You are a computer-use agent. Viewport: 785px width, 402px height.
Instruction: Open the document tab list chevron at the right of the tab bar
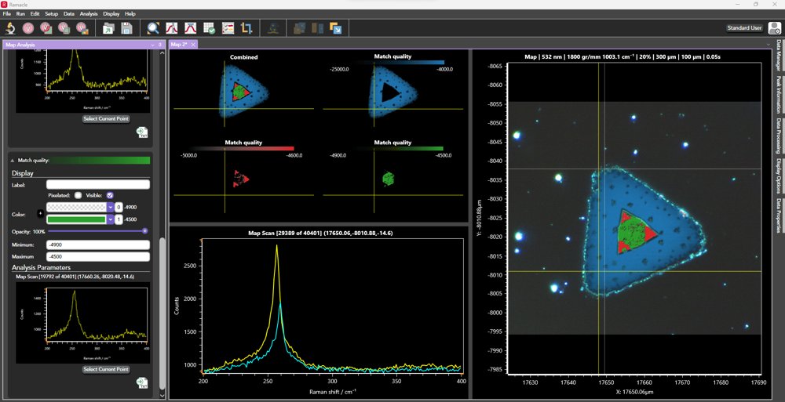(769, 45)
